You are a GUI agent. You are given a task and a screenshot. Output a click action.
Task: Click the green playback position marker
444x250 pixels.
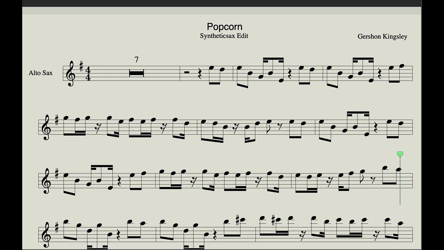400,154
